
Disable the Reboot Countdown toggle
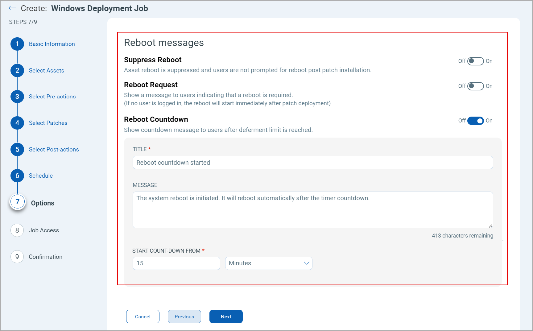pos(475,121)
